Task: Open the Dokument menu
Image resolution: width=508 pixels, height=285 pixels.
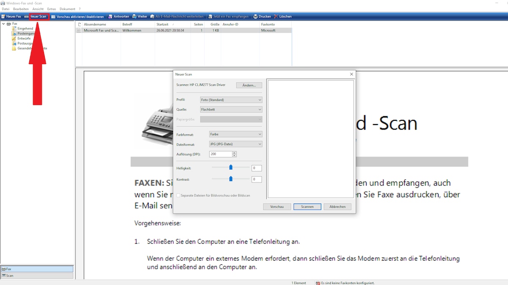Action: (x=67, y=8)
